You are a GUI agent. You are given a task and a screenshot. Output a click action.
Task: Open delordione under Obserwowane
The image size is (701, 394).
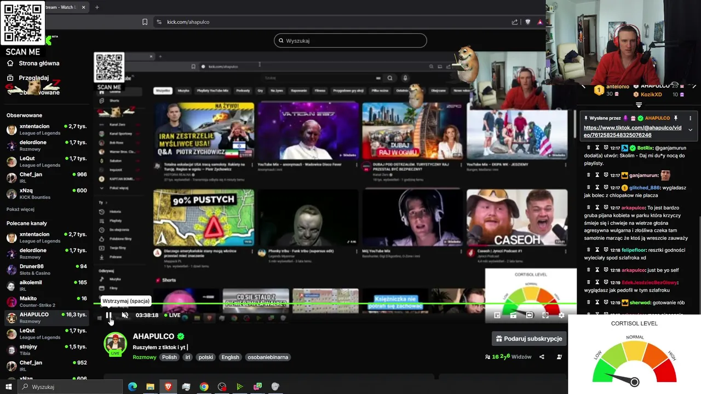pyautogui.click(x=47, y=146)
